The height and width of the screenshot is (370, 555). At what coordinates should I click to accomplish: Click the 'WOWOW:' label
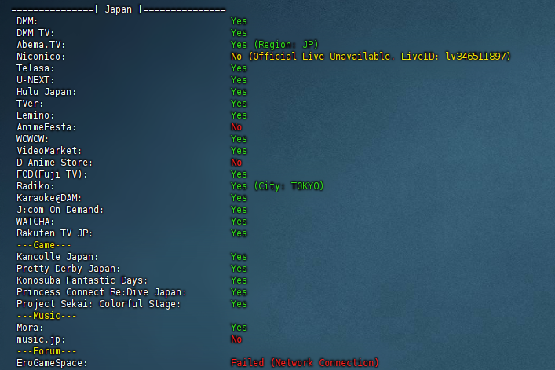pos(32,139)
